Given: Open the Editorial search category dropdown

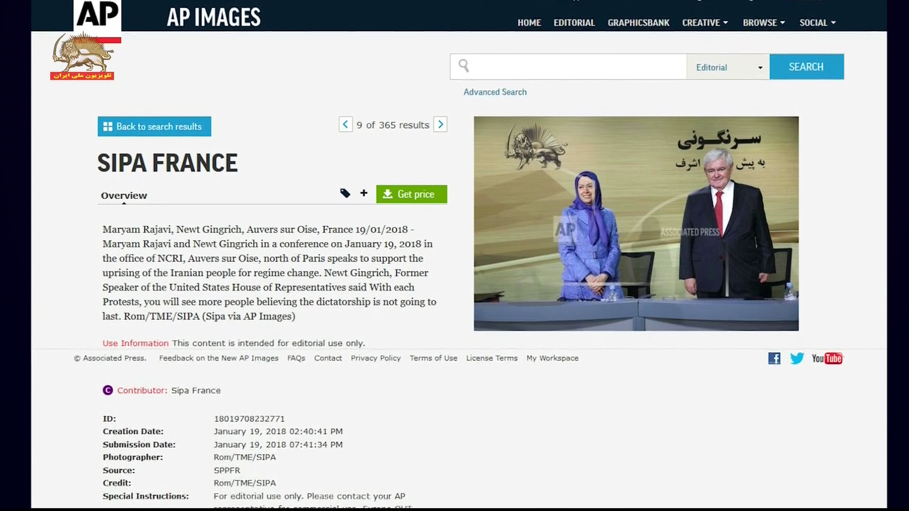Looking at the screenshot, I should tap(728, 67).
